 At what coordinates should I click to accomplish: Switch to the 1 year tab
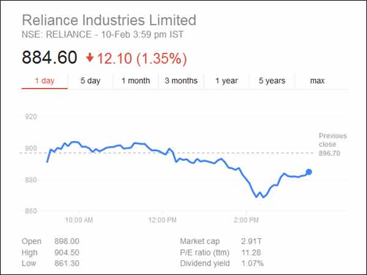pos(226,81)
